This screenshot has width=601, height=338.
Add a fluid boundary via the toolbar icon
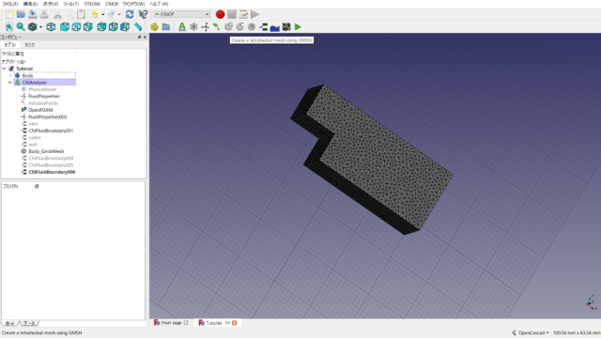[x=263, y=27]
